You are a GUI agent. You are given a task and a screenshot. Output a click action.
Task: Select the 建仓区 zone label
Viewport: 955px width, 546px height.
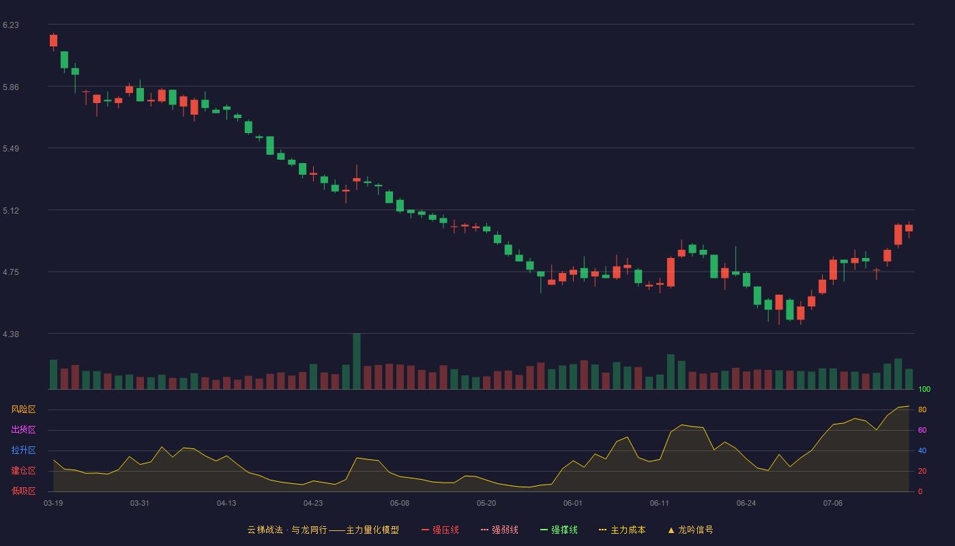(x=23, y=471)
